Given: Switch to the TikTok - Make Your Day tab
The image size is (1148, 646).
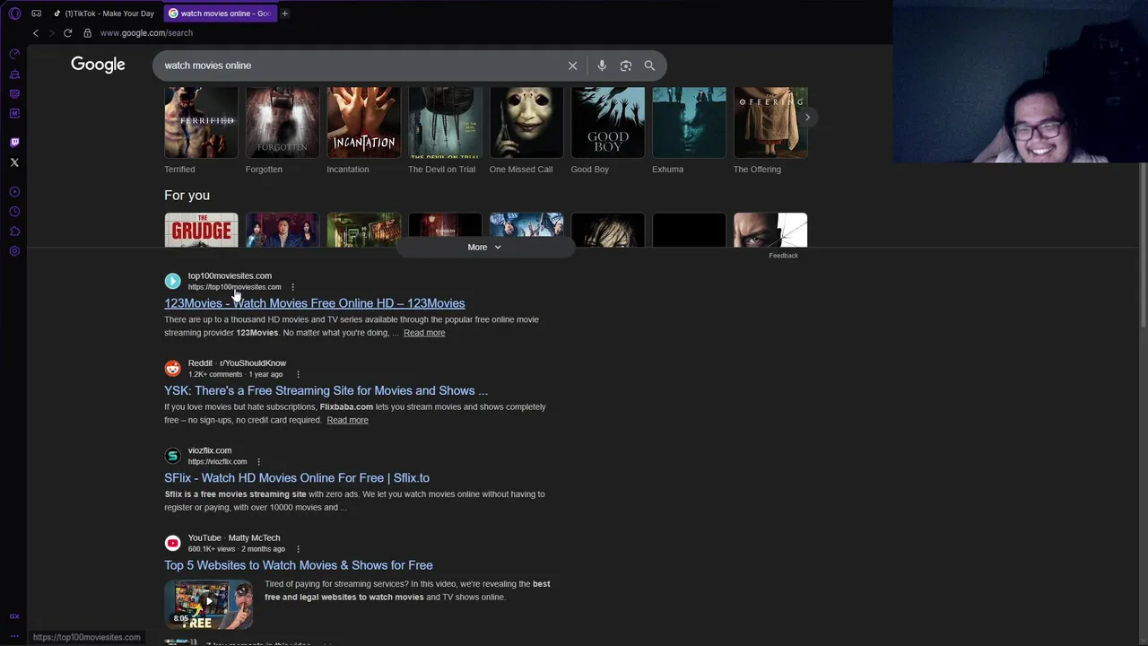Looking at the screenshot, I should (104, 13).
